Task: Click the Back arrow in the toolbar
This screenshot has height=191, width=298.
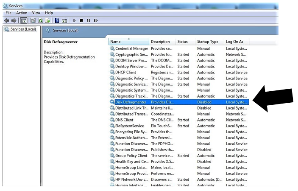Action: pos(7,20)
